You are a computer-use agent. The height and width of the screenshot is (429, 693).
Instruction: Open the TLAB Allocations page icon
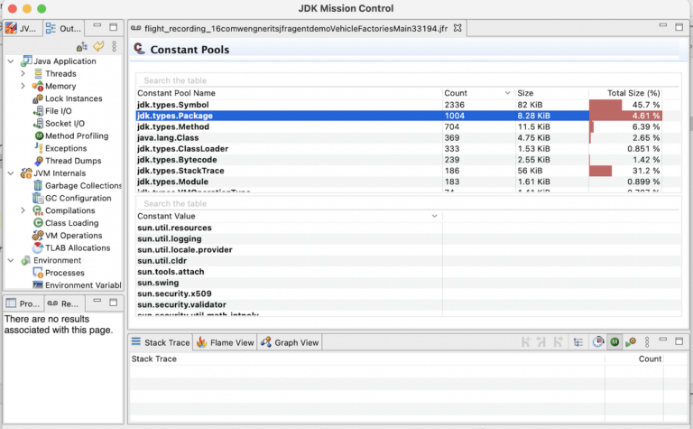38,247
